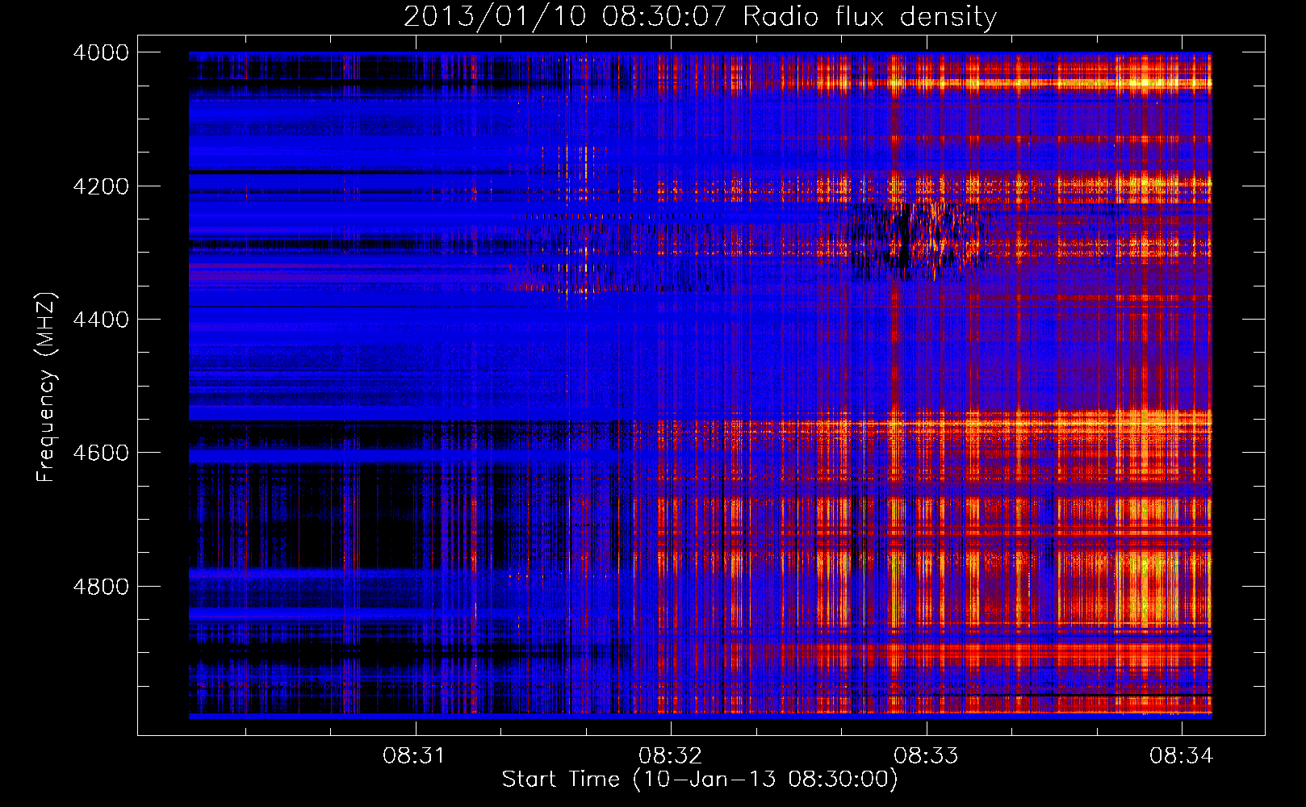Screen dimensions: 1306x807
Task: Click the Y-axis tick label 4800
Action: point(101,587)
